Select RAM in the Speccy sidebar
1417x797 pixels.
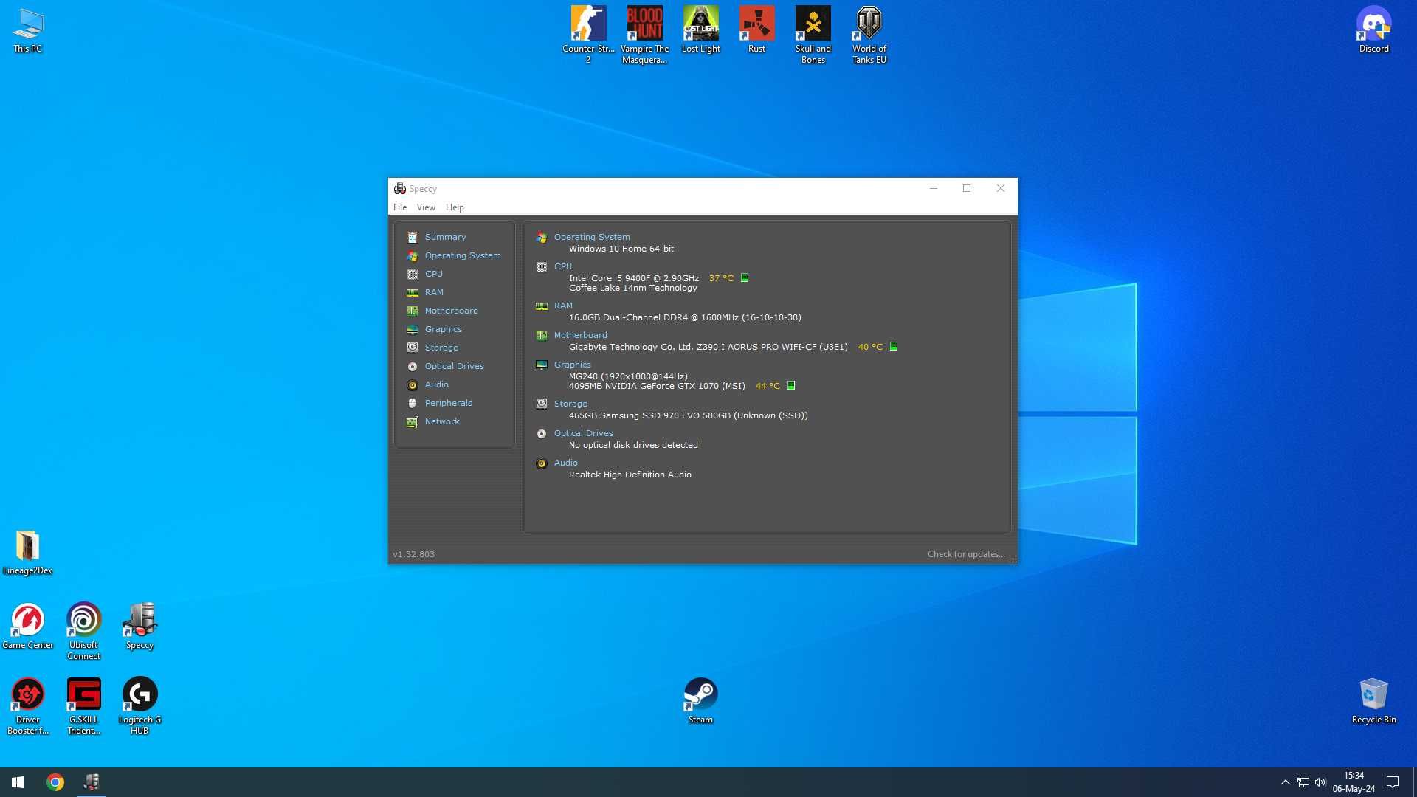[x=434, y=292]
